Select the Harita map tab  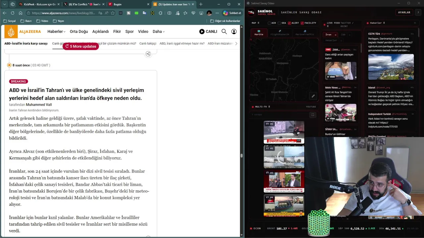point(259,33)
